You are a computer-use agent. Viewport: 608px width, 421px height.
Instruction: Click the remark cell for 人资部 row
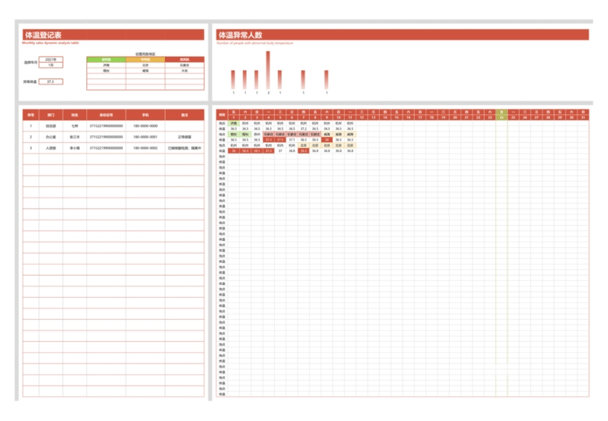(x=185, y=148)
